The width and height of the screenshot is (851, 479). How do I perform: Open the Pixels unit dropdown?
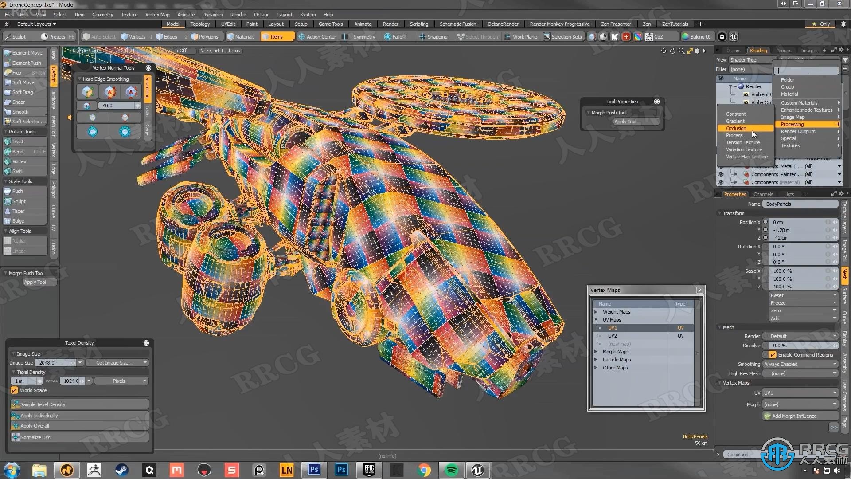121,381
